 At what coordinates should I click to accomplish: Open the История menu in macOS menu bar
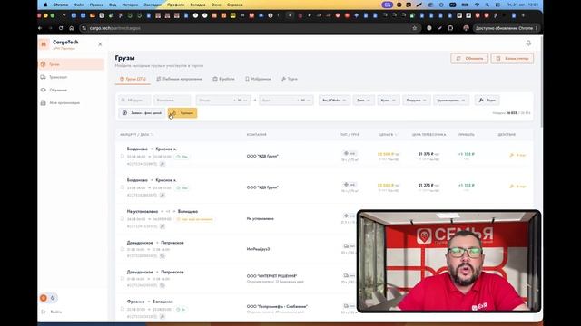pyautogui.click(x=130, y=5)
